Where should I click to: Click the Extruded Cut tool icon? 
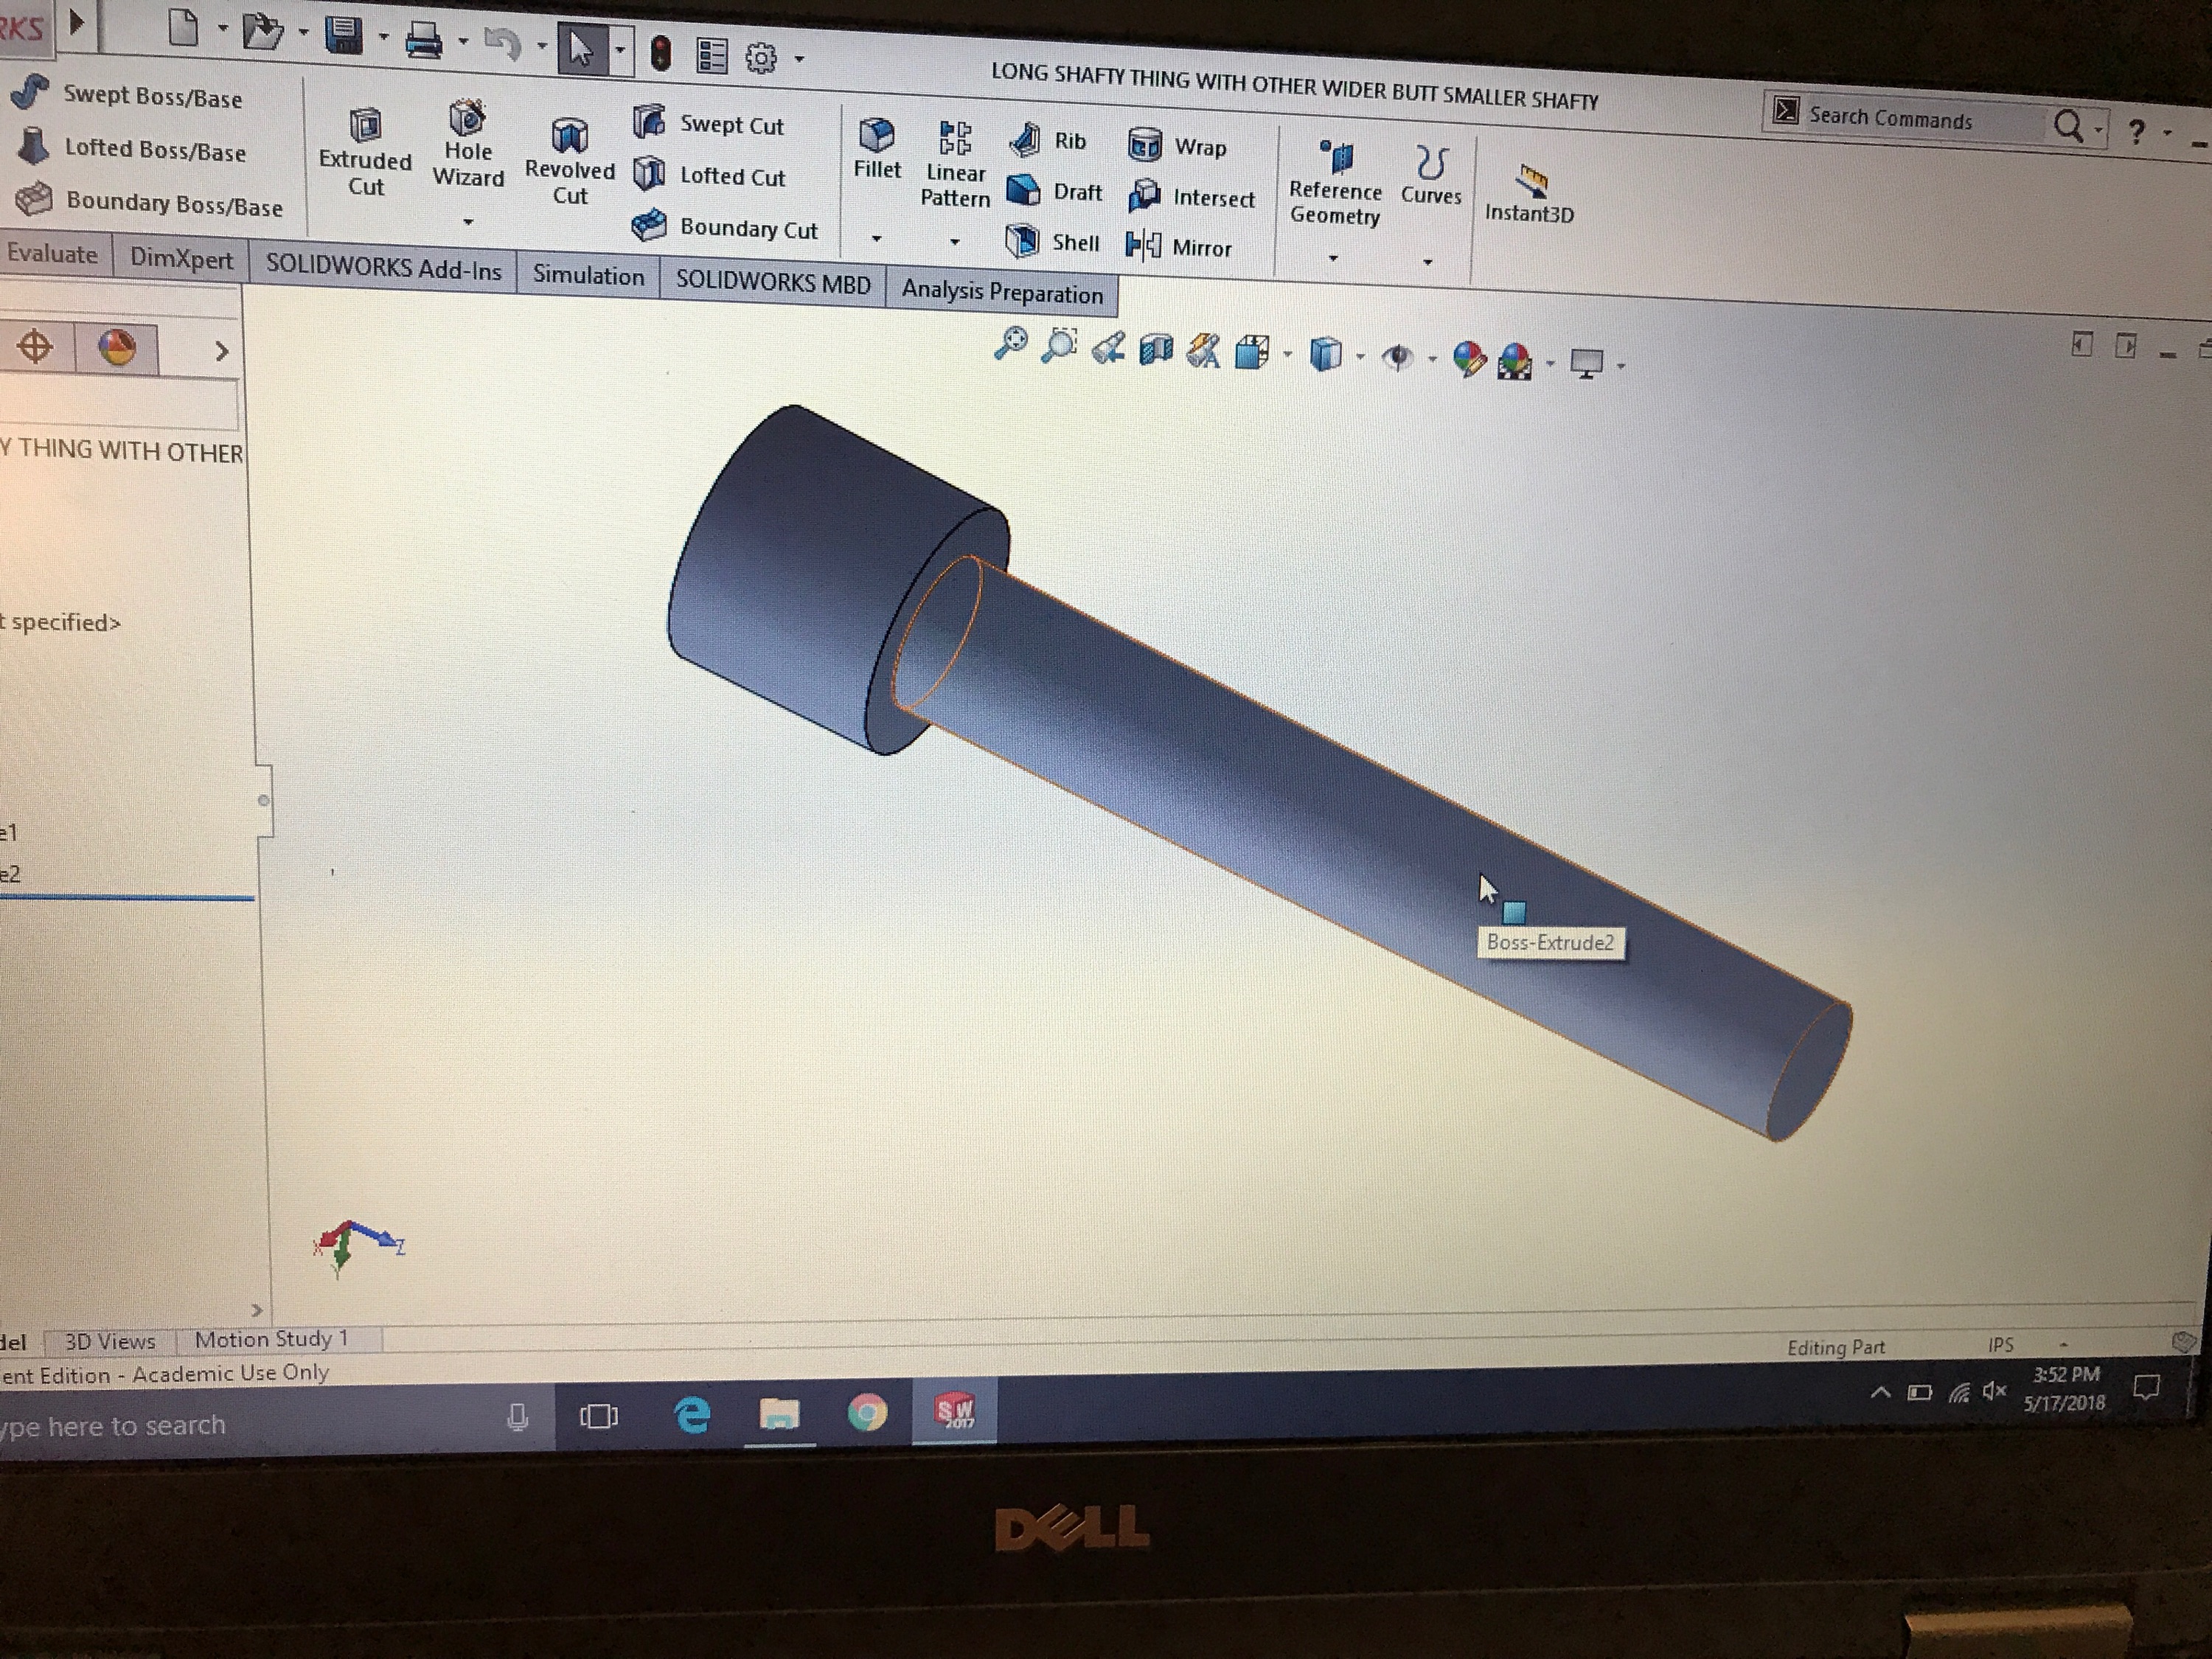click(x=365, y=126)
